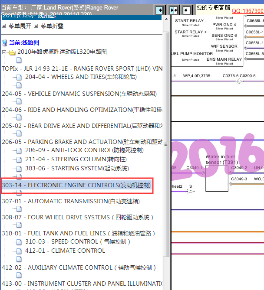The width and height of the screenshot is (264, 290).
Task: Click the page icon preceding the 206-05 entry
Action: point(19,134)
